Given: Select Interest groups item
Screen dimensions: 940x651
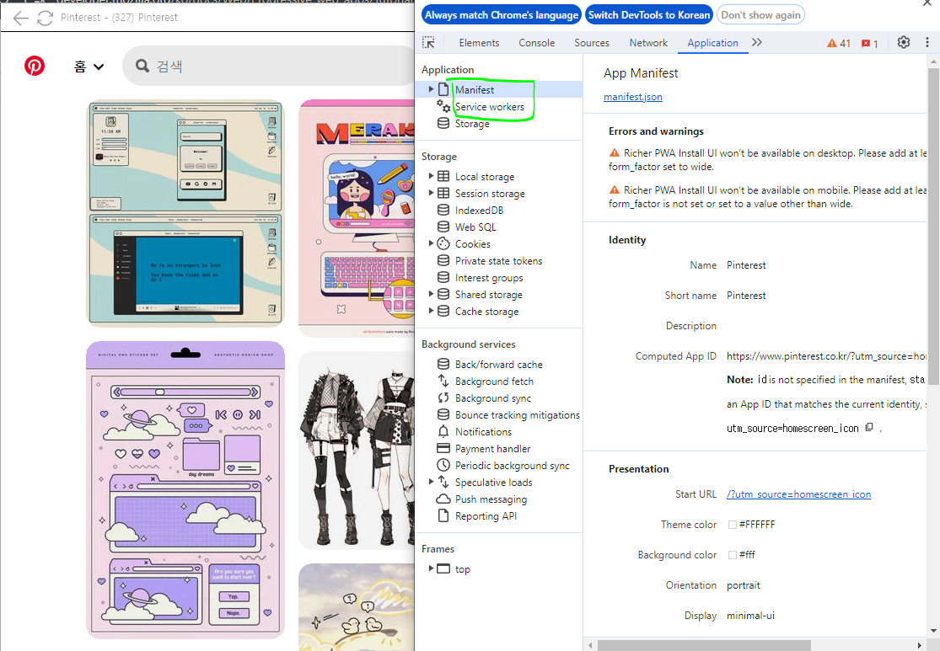Looking at the screenshot, I should tap(489, 277).
